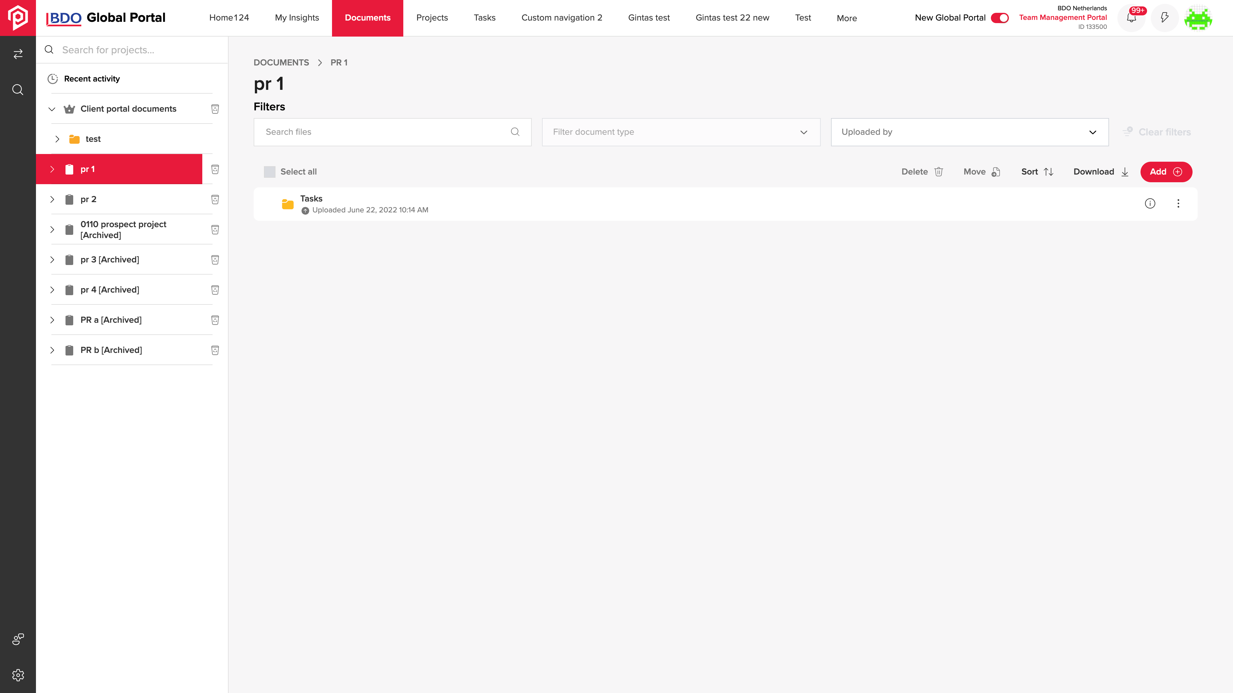Open the notifications bell with 99+ badge

[x=1132, y=18]
